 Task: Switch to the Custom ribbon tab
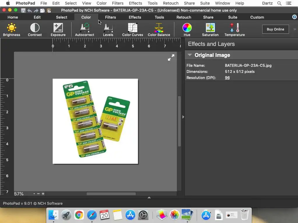point(257,17)
